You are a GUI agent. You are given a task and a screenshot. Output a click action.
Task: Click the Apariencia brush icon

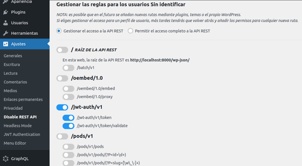(6, 2)
